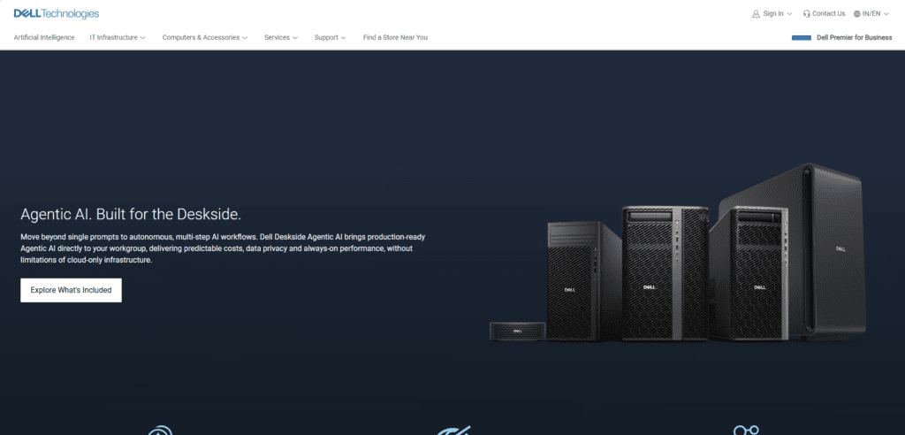Click the Dell Premier blue badge icon
The image size is (905, 435).
click(x=802, y=37)
